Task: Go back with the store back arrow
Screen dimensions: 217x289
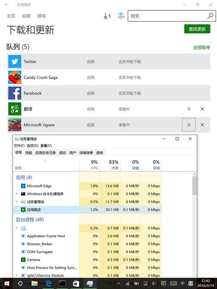Action: tap(7, 5)
